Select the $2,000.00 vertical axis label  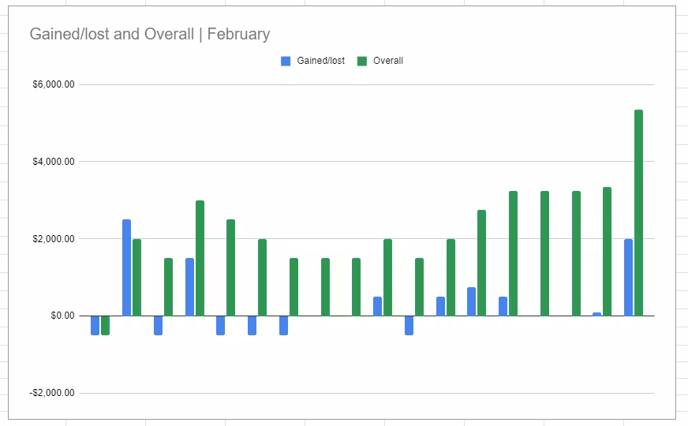[54, 239]
